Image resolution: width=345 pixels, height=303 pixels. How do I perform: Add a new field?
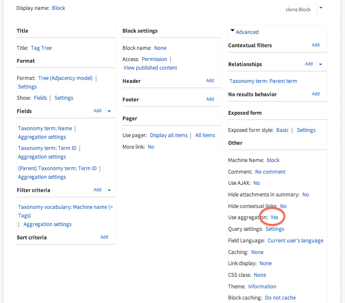point(98,111)
